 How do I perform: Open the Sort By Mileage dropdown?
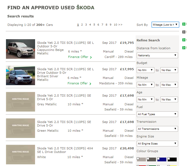[165, 24]
